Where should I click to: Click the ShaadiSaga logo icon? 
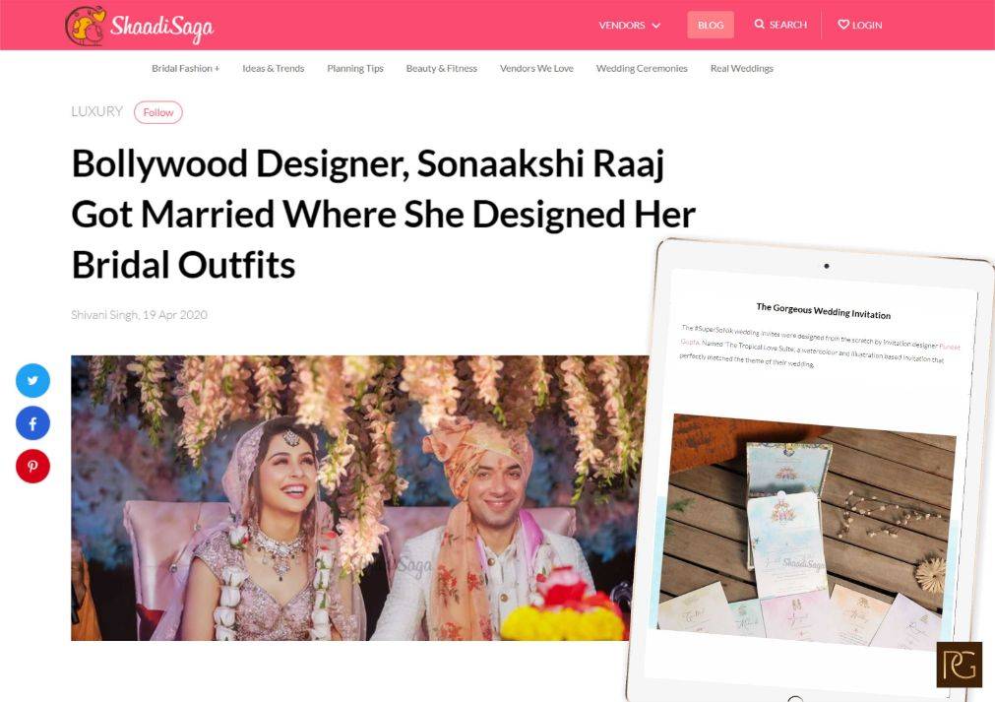86,26
